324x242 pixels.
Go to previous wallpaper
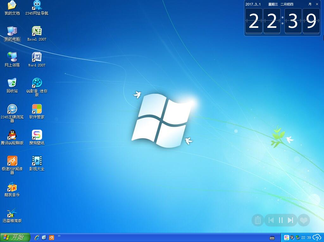pyautogui.click(x=271, y=220)
